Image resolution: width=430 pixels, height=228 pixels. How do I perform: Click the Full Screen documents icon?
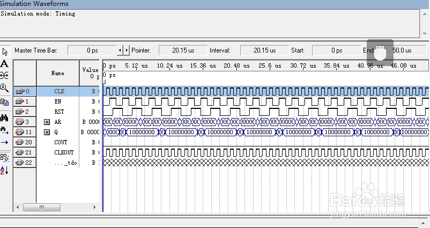(4, 102)
